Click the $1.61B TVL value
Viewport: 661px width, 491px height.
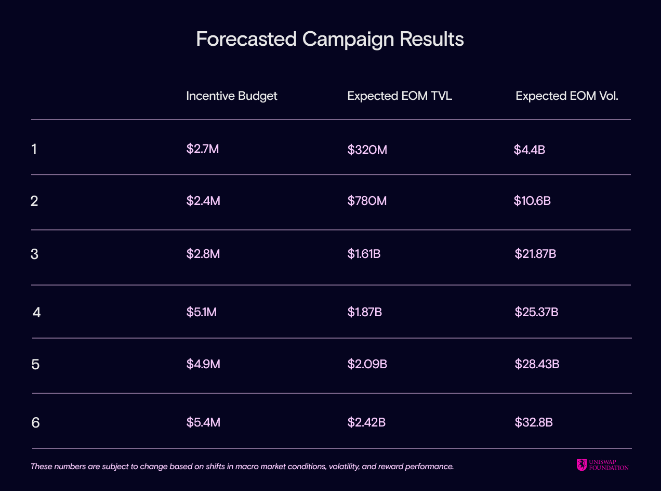[x=364, y=254]
